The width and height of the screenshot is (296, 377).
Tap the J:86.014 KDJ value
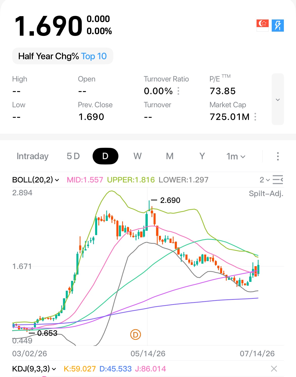(x=151, y=369)
